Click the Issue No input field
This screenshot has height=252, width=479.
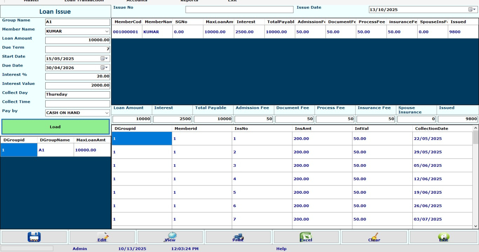click(x=239, y=10)
